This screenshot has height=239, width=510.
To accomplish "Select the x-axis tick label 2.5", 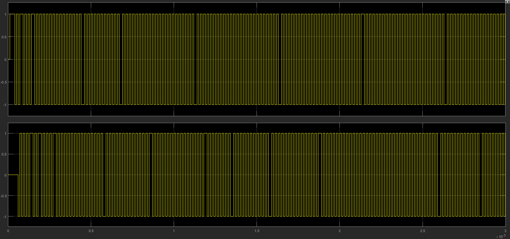I will pos(423,231).
